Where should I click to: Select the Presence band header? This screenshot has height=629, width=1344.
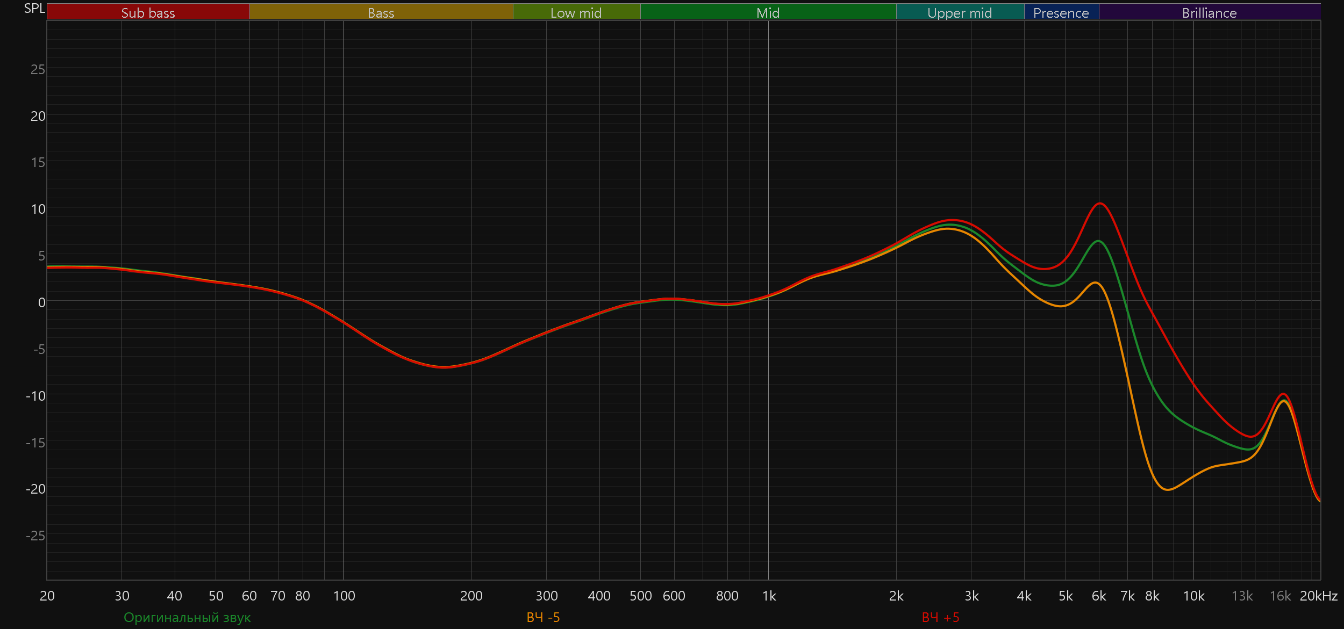point(1061,12)
